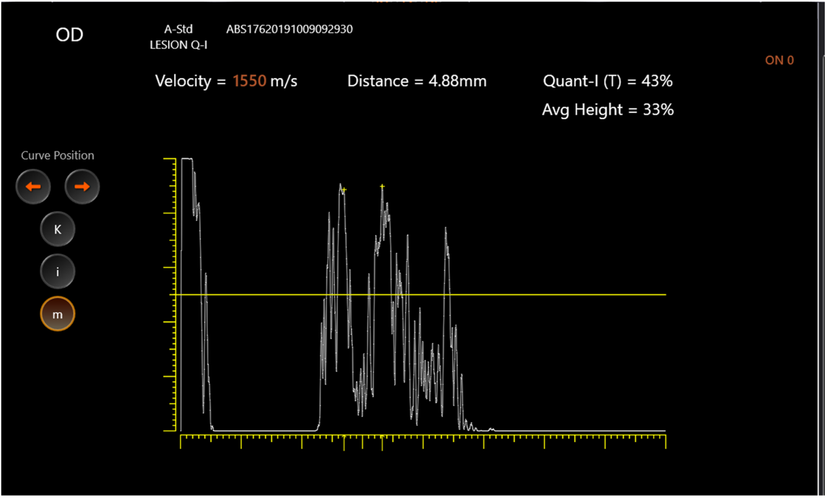Image resolution: width=827 pixels, height=498 pixels.
Task: Click the Quant-I (T) = 43% readout
Action: point(607,81)
